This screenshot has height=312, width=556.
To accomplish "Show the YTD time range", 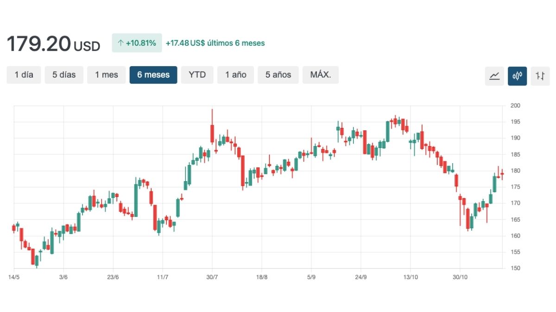I will [x=197, y=75].
